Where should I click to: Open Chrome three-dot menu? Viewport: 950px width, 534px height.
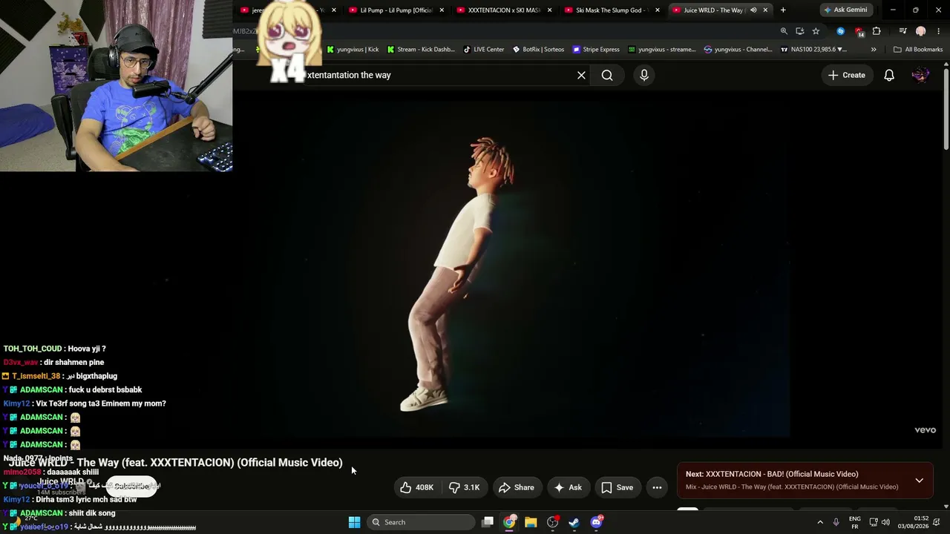point(939,31)
